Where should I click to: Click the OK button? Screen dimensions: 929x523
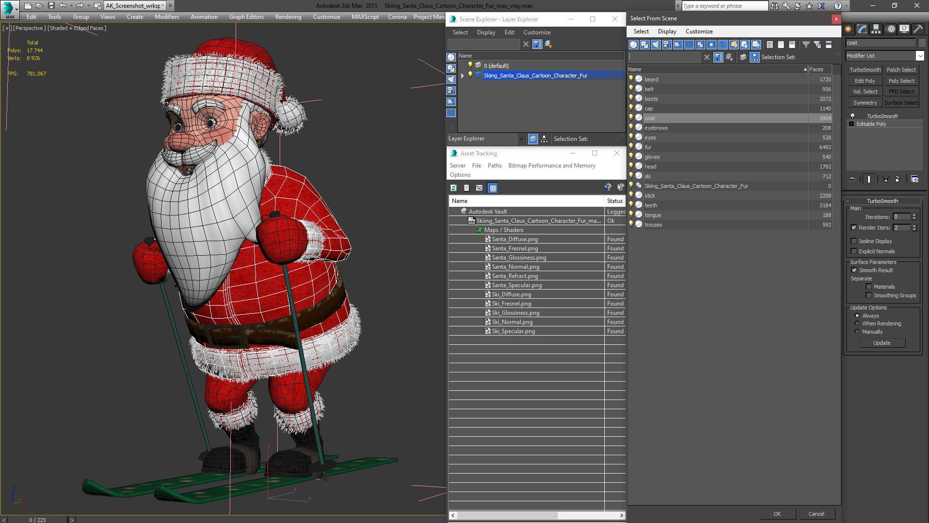[x=777, y=514]
